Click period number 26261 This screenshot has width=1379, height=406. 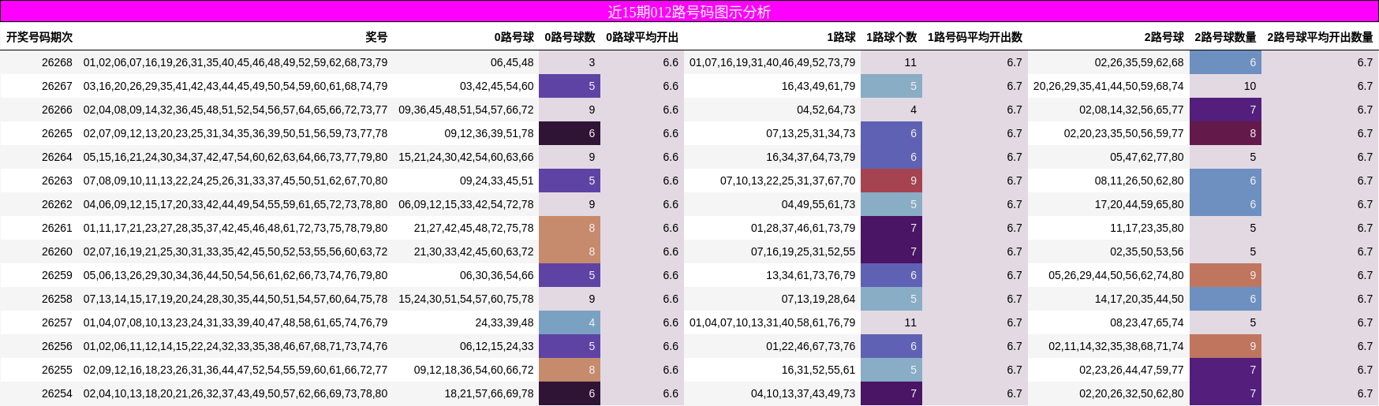[57, 228]
